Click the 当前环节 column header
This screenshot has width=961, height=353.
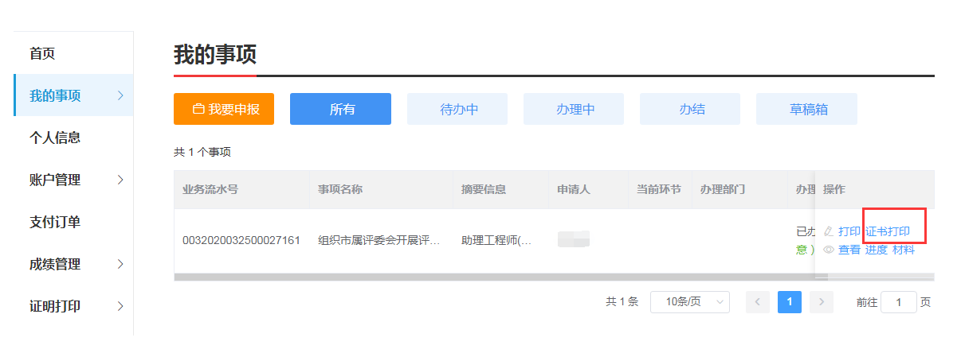[x=659, y=190]
